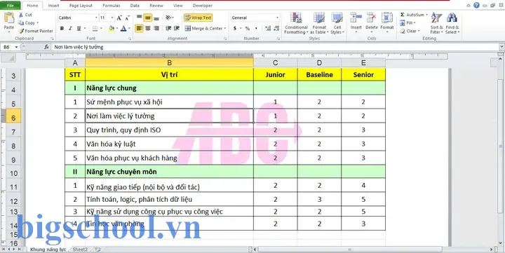Click the Copy icon
This screenshot has width=505, height=253.
21,23
